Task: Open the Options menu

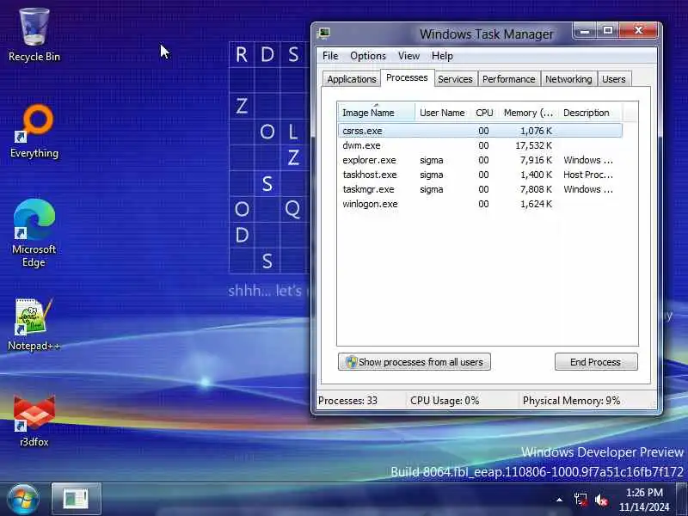Action: (x=368, y=56)
